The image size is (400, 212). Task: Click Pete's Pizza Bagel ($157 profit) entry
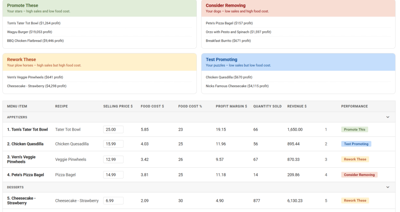pyautogui.click(x=229, y=23)
